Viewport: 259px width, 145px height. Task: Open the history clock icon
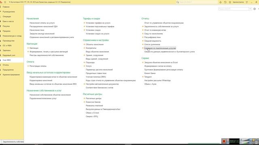click(x=225, y=2)
